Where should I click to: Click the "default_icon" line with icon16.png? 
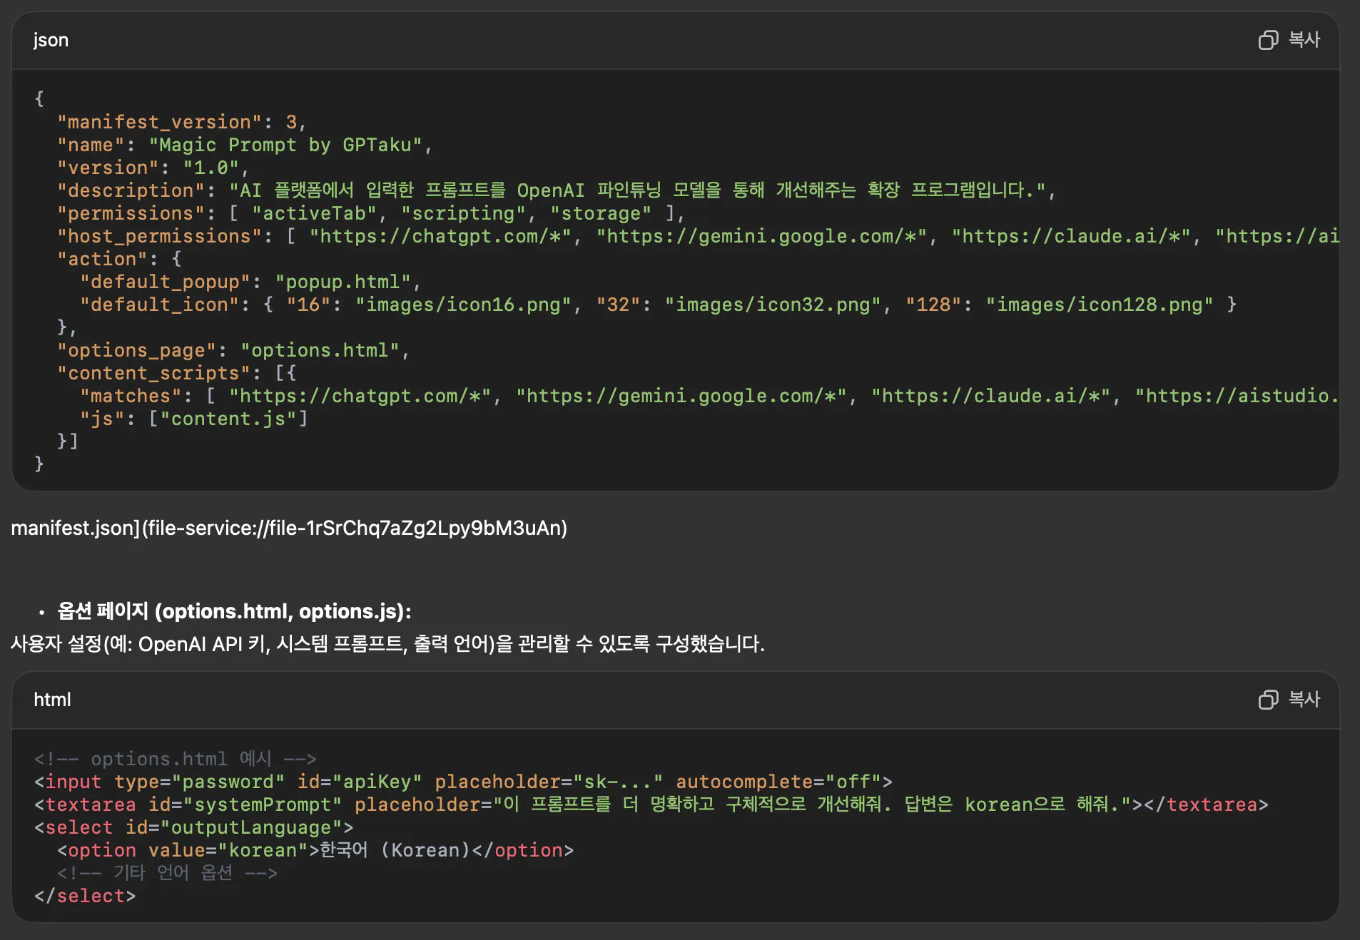pos(658,305)
